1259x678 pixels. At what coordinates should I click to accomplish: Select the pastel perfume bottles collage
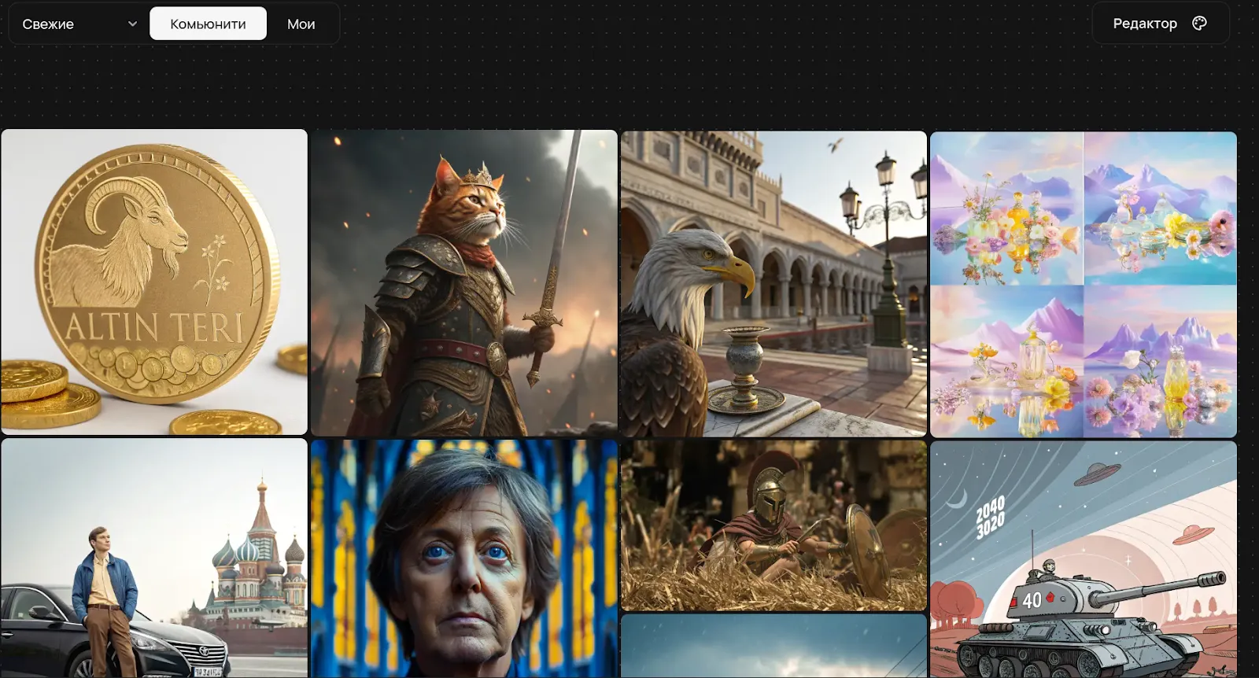coord(1084,284)
